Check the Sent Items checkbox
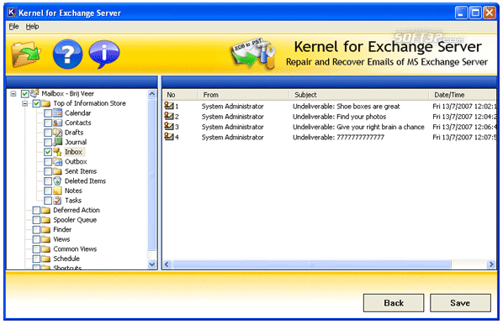Viewport: 503px width, 324px height. click(x=48, y=171)
